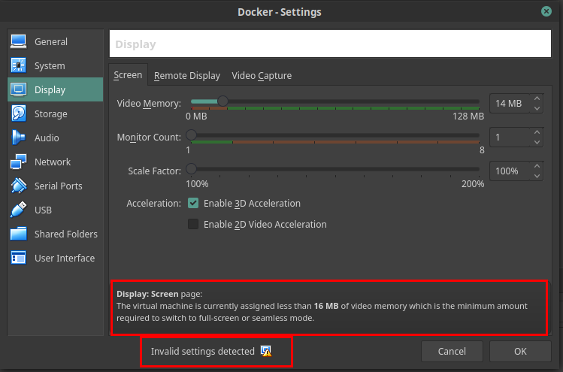
Task: Increase Video Memory with up arrow
Action: point(537,98)
